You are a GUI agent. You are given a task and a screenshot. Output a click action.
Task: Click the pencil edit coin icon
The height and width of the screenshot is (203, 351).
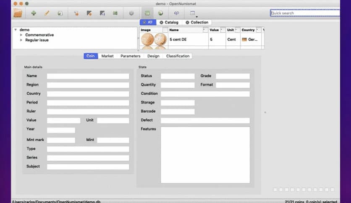(47, 13)
